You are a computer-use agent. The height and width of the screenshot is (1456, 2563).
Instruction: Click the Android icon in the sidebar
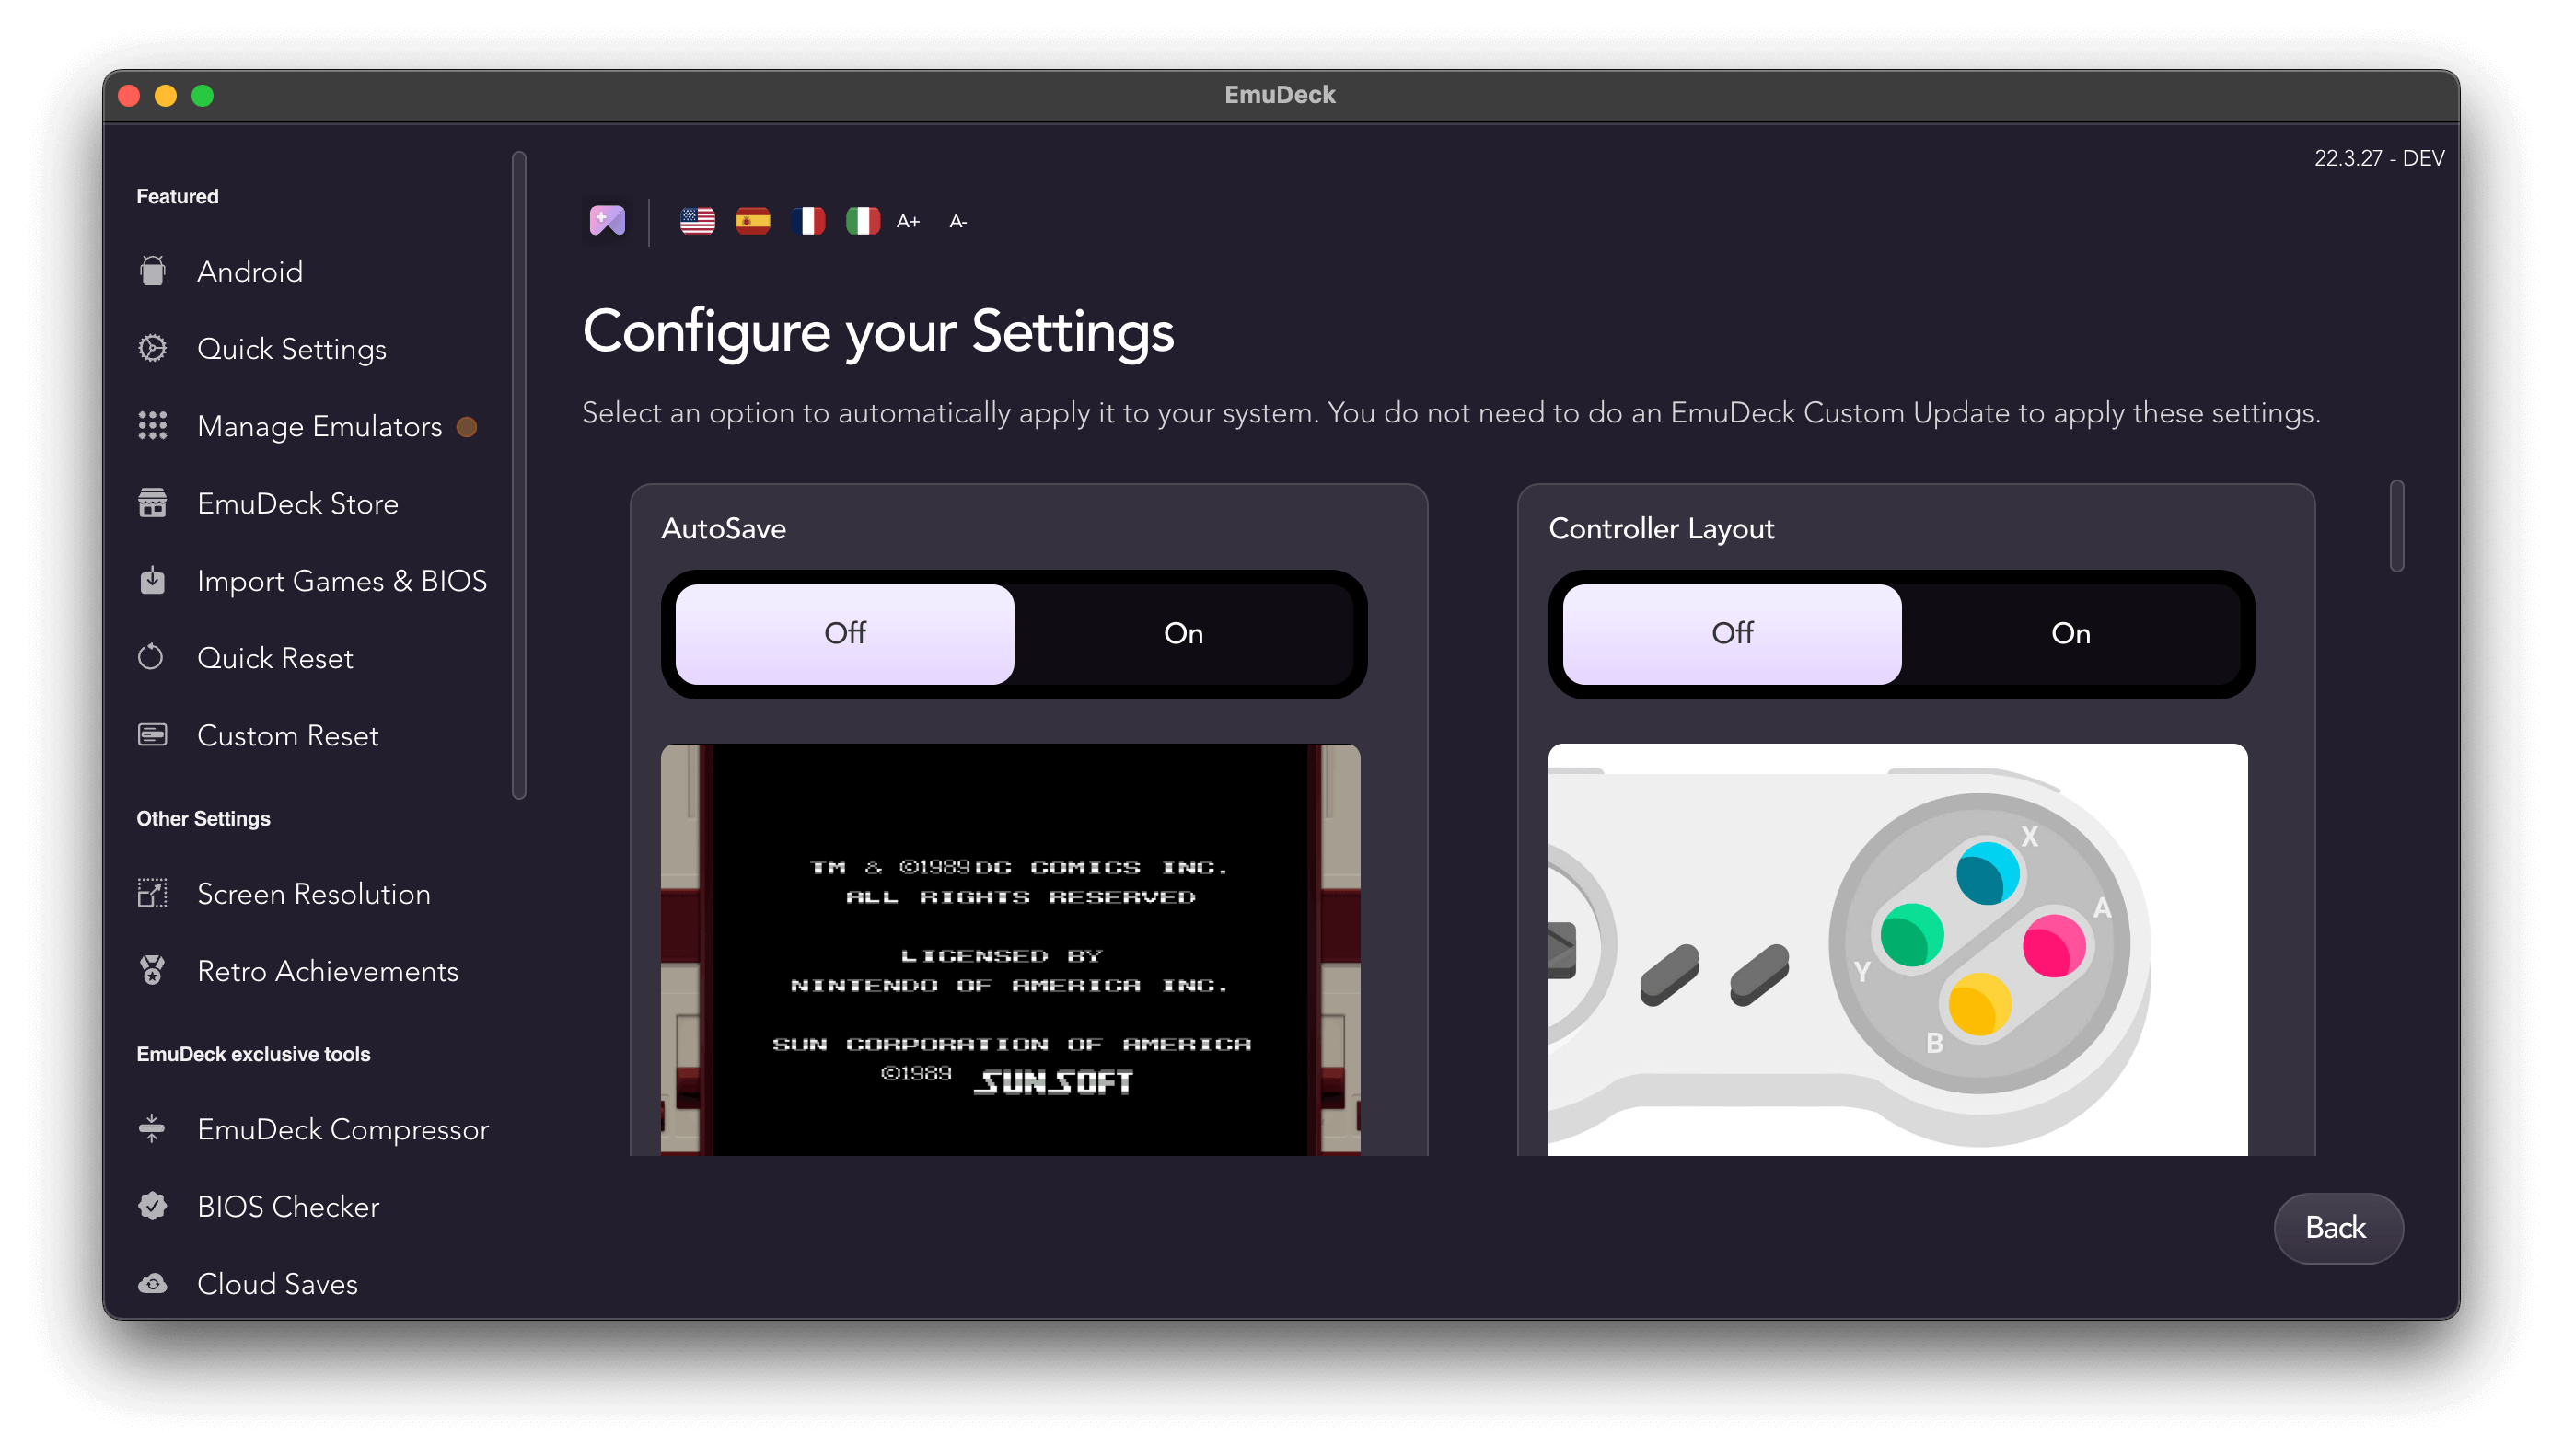click(152, 271)
